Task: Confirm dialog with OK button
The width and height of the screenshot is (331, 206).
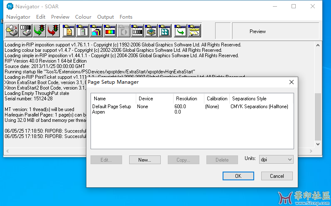Action: (238, 176)
